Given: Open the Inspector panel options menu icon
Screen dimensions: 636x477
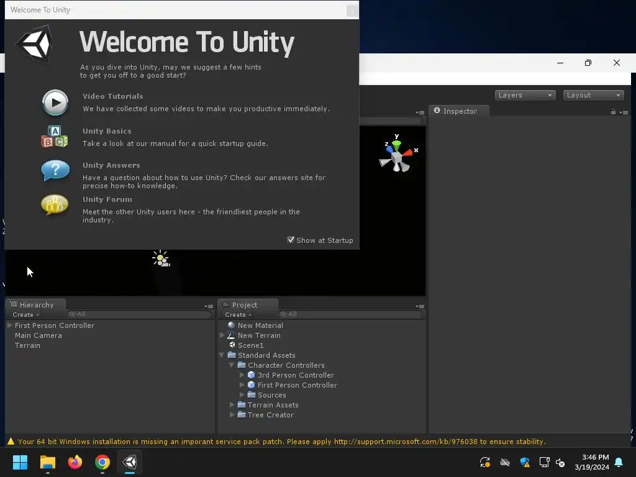Looking at the screenshot, I should [x=624, y=112].
